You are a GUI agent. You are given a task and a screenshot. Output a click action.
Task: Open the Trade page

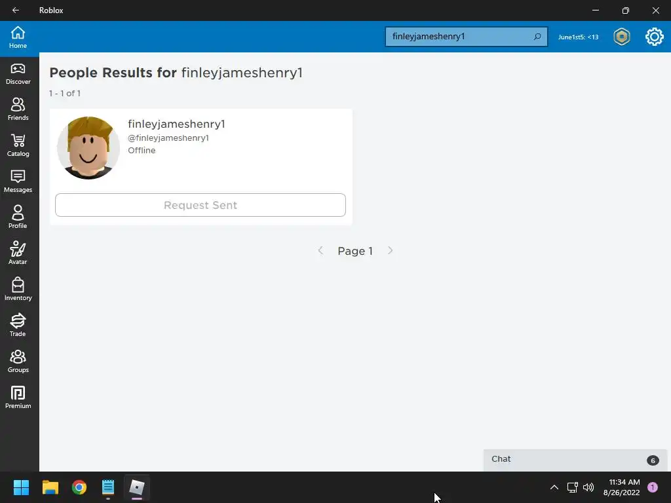18,326
